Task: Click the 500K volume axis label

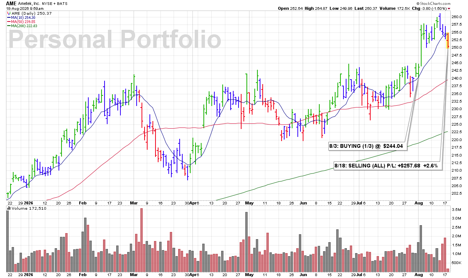Action: click(x=456, y=263)
